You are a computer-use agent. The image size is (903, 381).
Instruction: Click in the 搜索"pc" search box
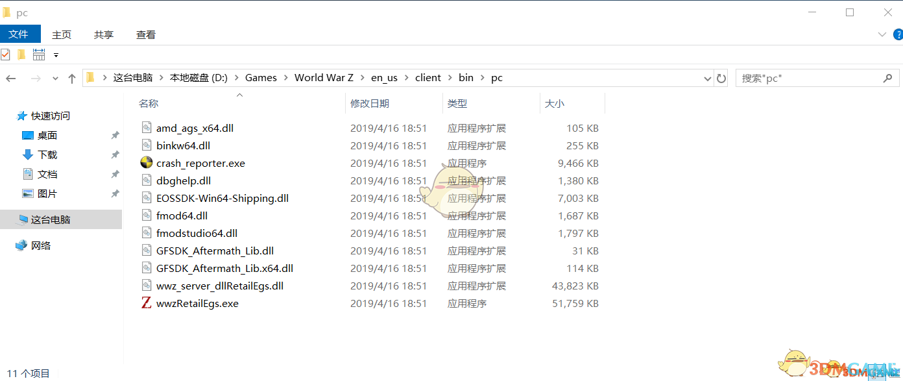coord(816,78)
